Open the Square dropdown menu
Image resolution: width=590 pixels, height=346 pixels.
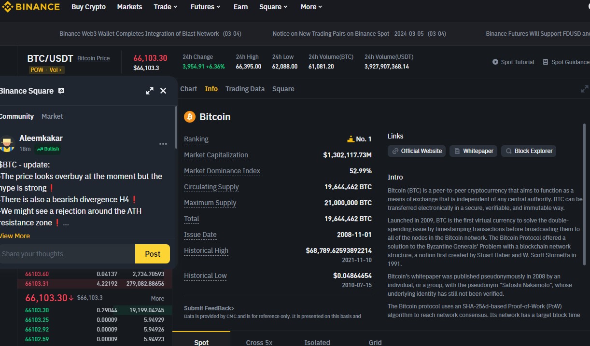273,7
